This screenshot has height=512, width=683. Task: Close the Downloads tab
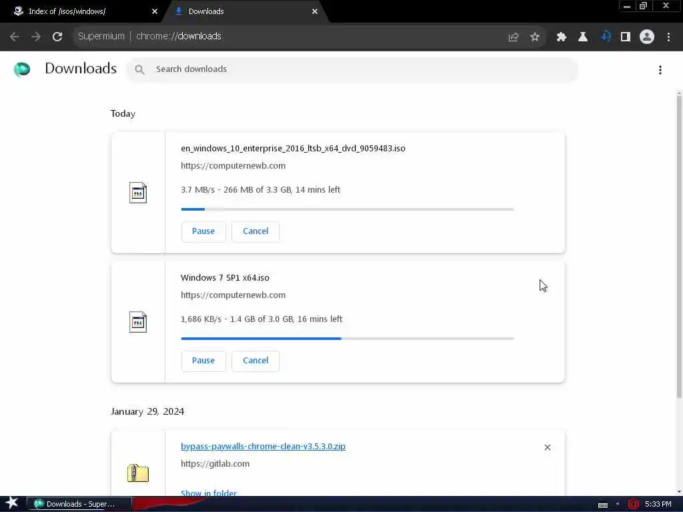315,11
